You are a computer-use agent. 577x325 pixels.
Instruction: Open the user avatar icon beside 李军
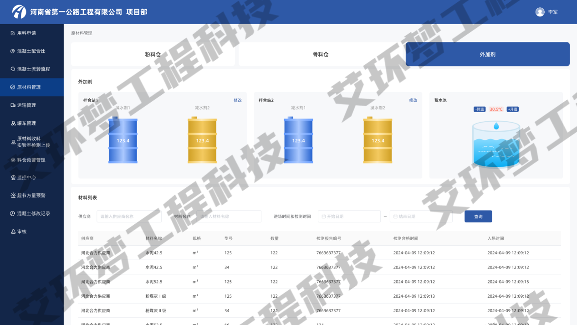tap(540, 12)
